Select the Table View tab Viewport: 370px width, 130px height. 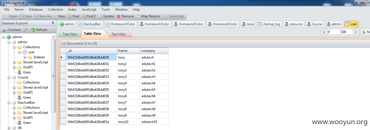[x=92, y=34]
